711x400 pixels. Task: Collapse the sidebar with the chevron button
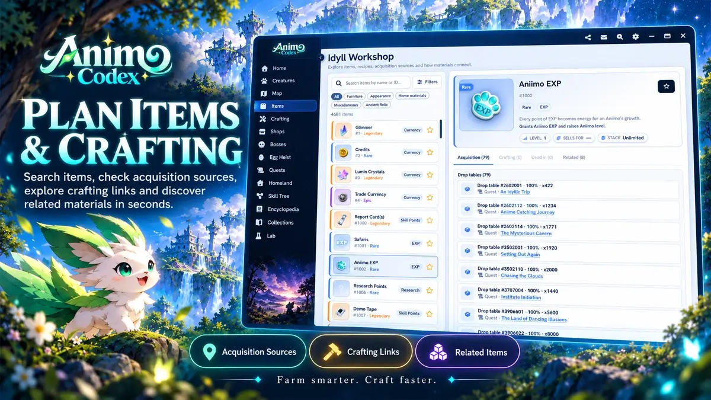coord(322,57)
